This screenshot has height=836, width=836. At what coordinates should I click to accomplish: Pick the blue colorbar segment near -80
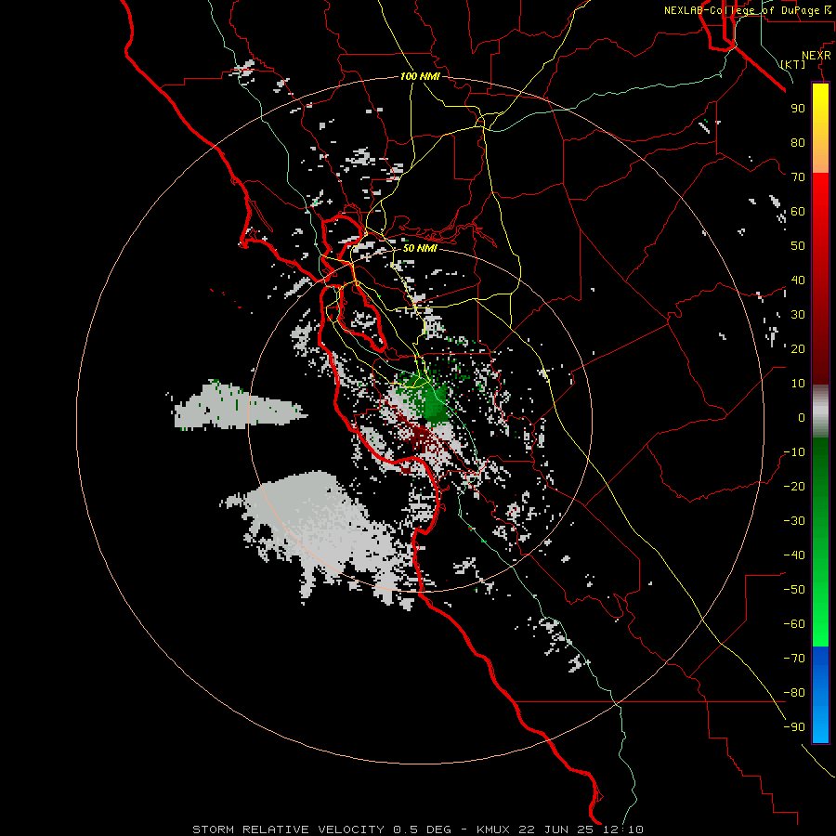(820, 693)
